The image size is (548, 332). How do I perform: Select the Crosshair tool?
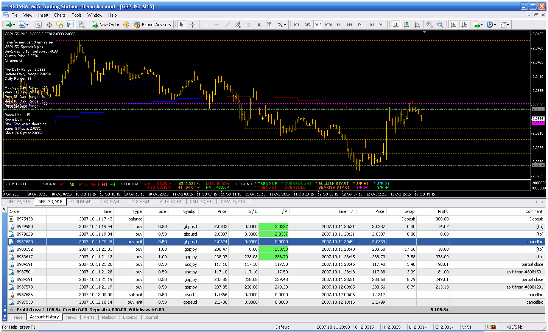(193, 25)
